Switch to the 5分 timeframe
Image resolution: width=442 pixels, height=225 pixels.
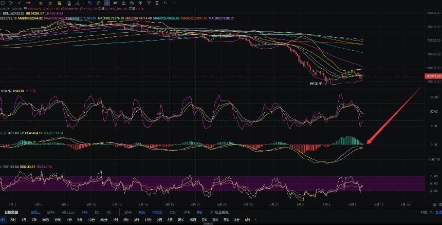[x=80, y=220]
